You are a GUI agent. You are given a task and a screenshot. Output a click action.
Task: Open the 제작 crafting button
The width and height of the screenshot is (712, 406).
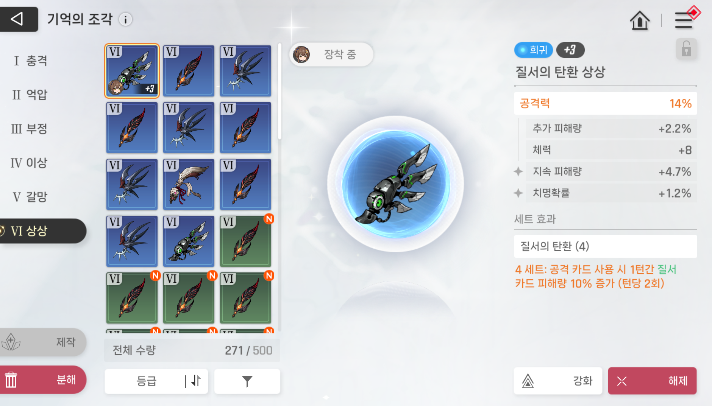pyautogui.click(x=42, y=342)
